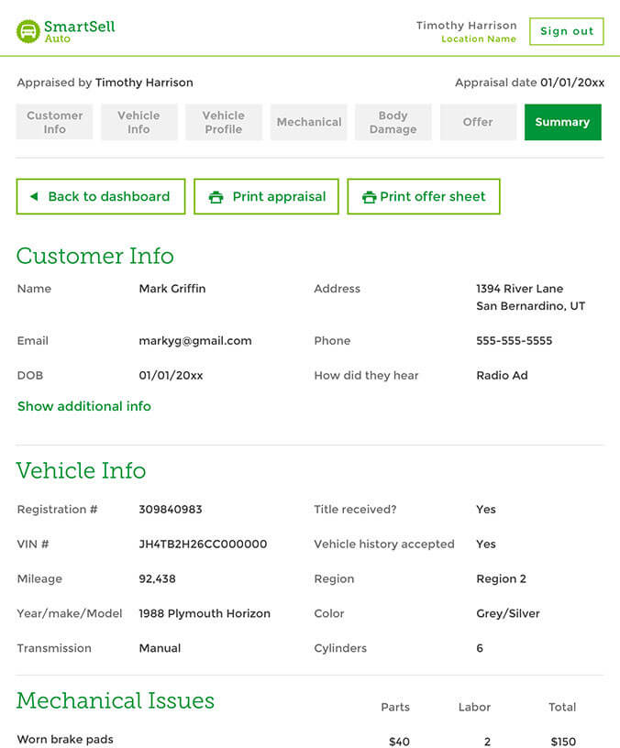This screenshot has height=748, width=620.
Task: Switch to the Offer tab
Action: pyautogui.click(x=478, y=122)
